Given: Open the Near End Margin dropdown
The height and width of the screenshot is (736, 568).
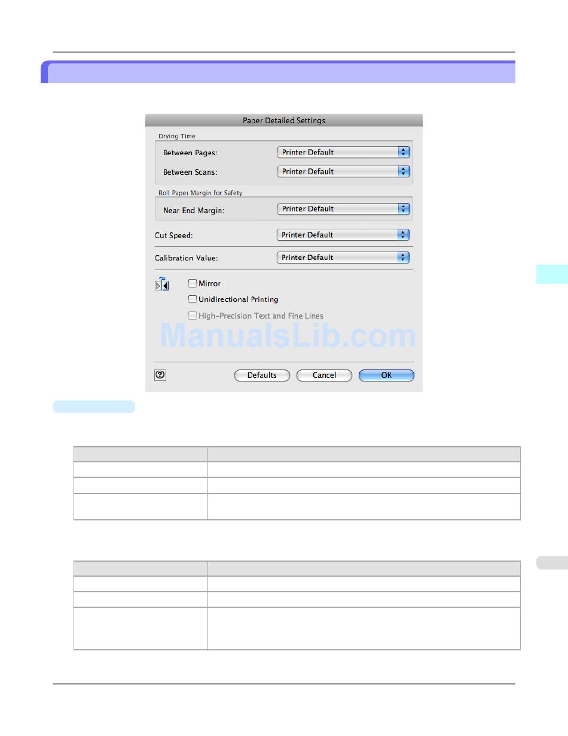Looking at the screenshot, I should click(344, 208).
